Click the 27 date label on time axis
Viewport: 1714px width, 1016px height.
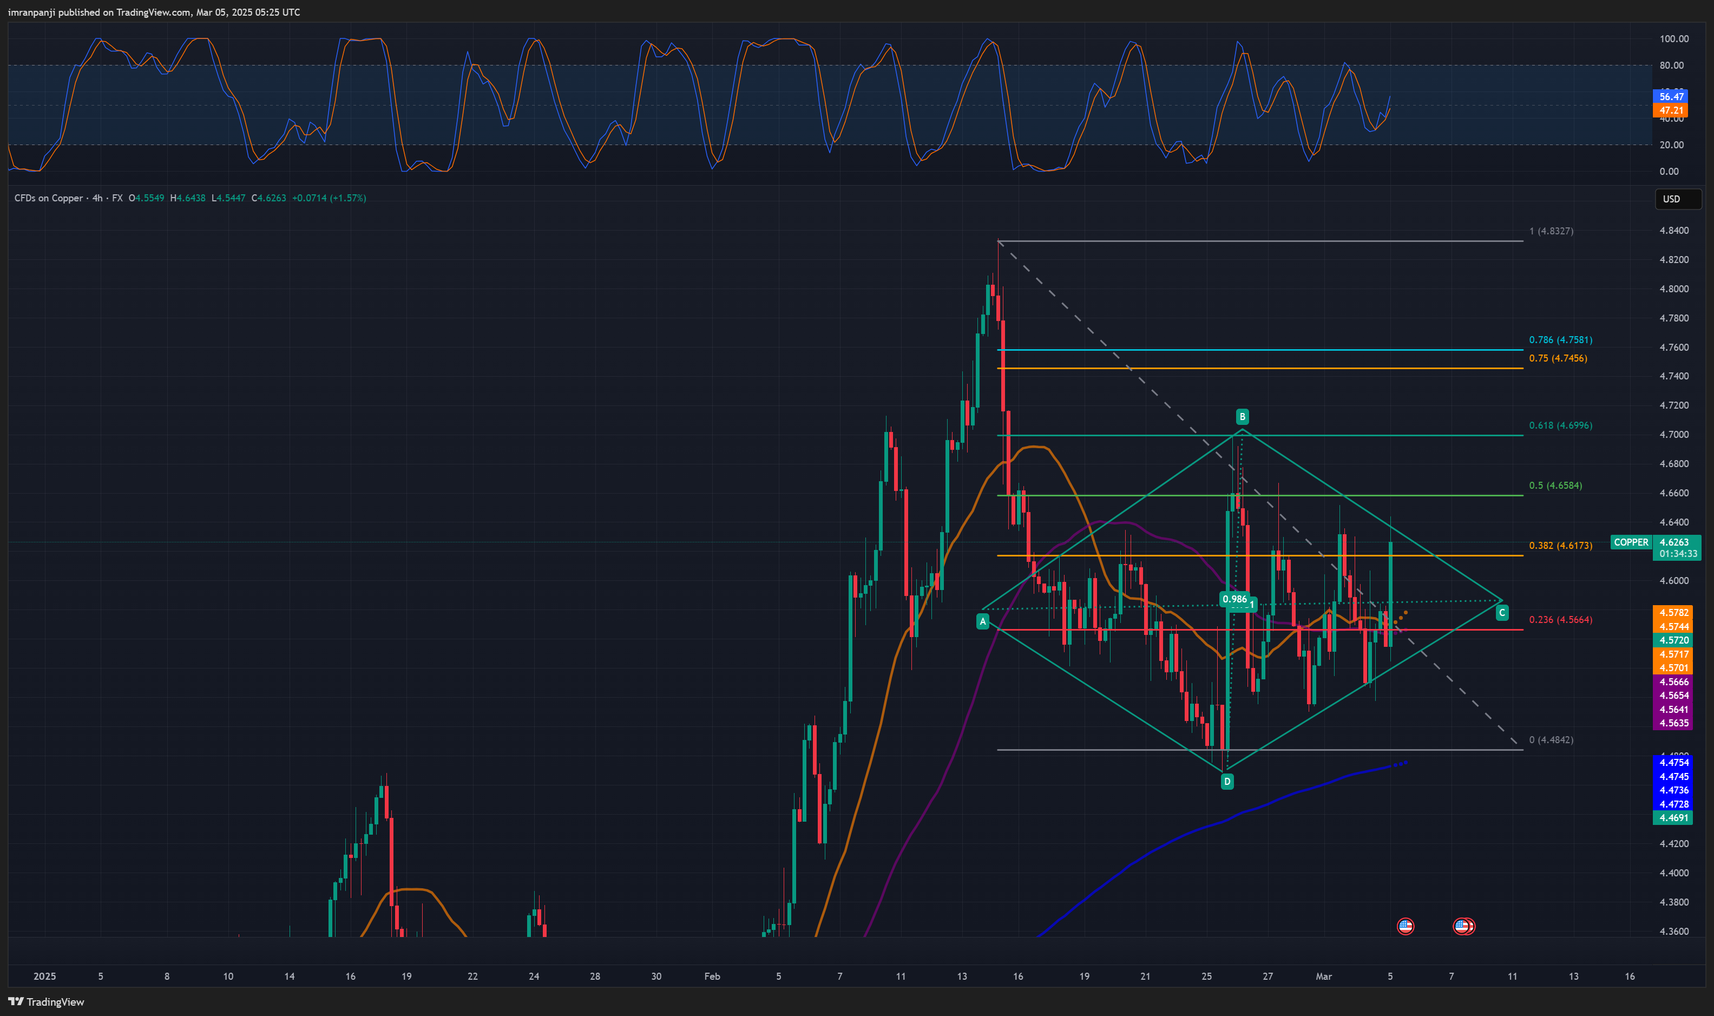[x=1267, y=976]
